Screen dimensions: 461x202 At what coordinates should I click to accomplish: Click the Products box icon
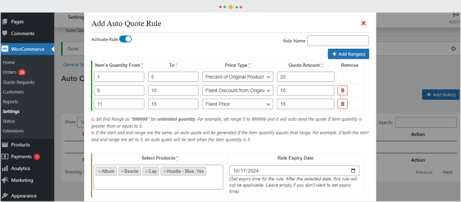(5, 145)
